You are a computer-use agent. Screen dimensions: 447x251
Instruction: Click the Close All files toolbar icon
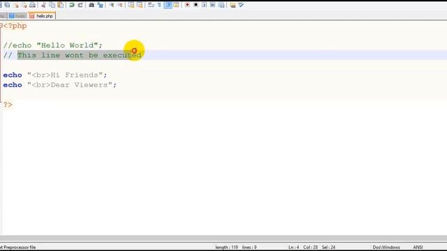25,5
